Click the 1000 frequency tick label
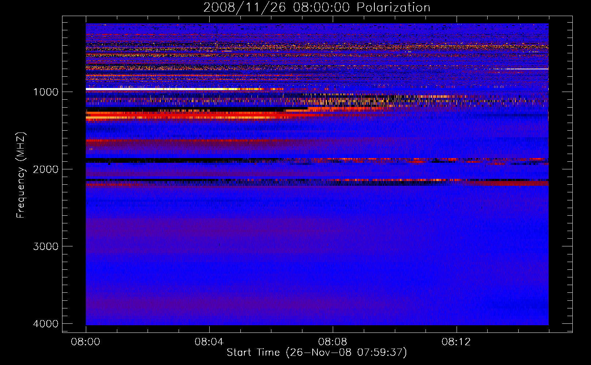 coord(46,92)
